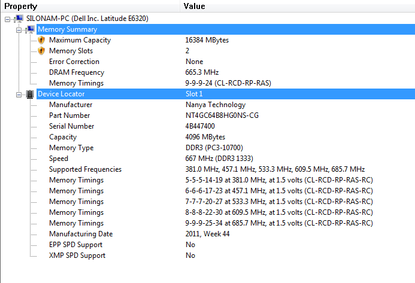Select the Supported Frequencies row

[x=226, y=169]
